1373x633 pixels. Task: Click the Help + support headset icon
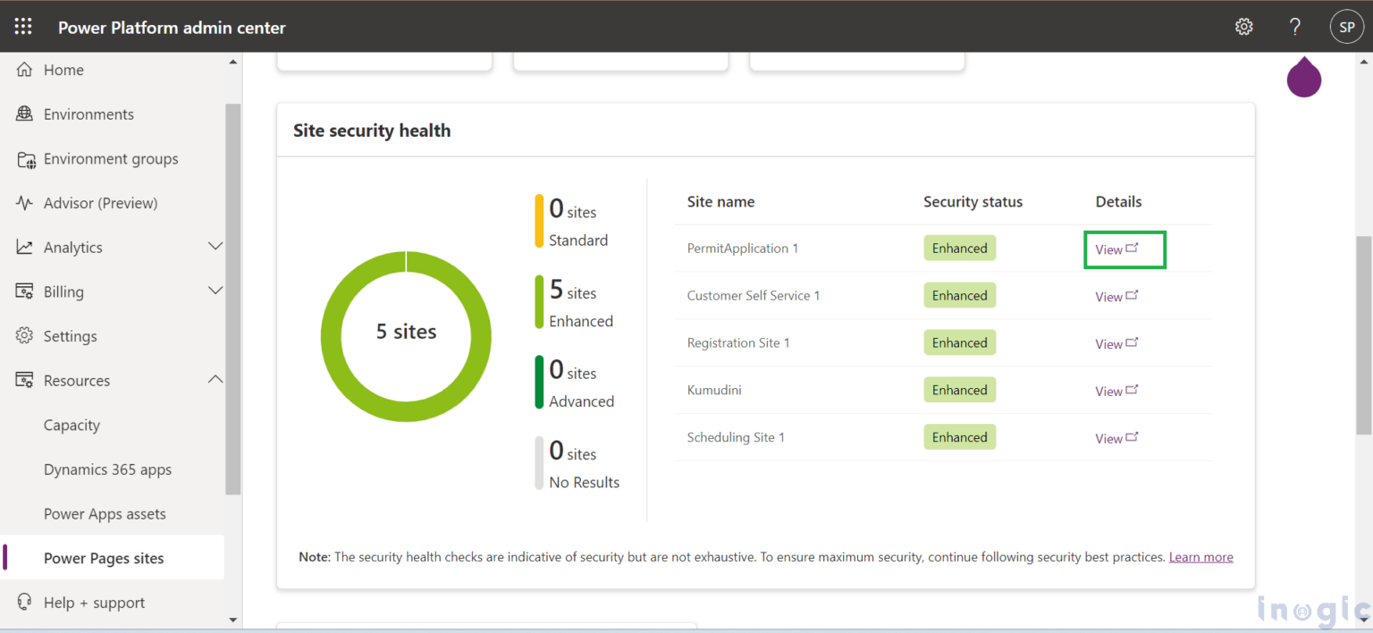25,602
